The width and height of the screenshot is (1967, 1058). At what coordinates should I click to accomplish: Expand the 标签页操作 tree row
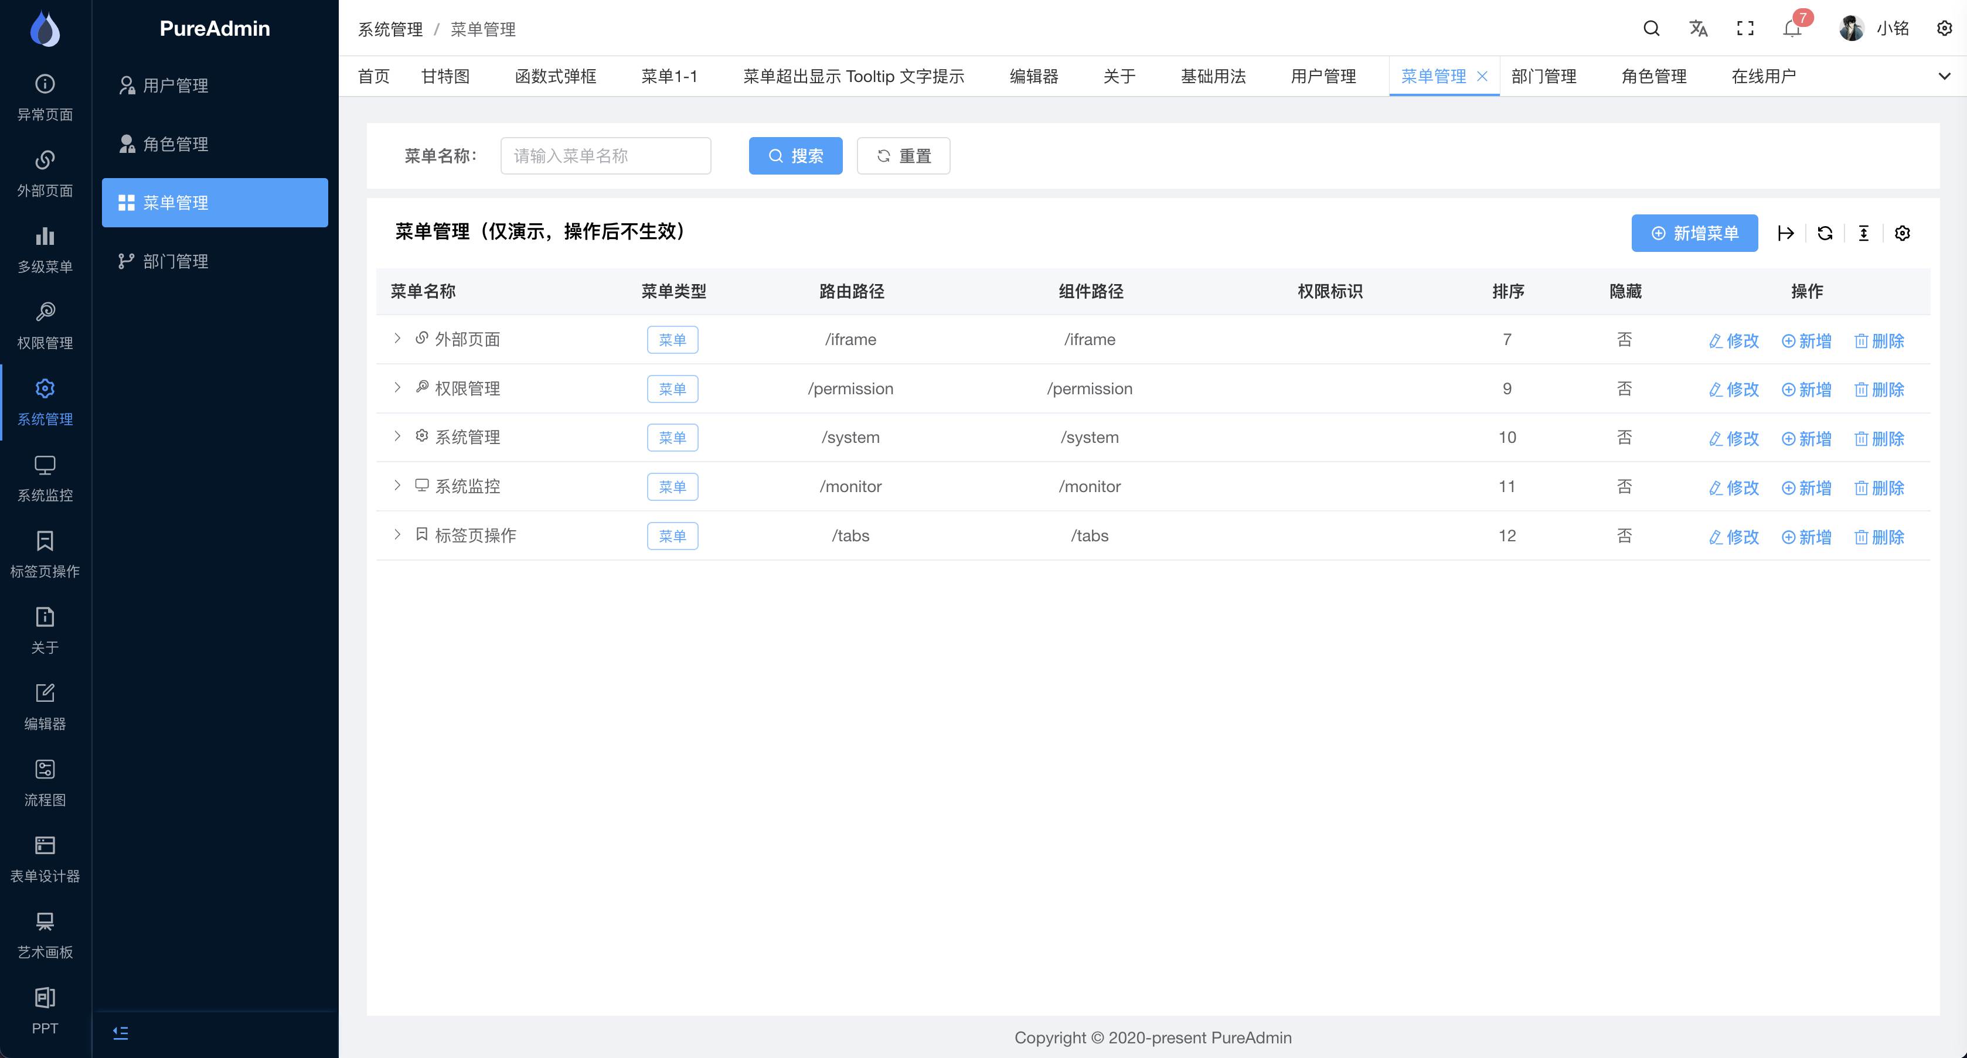pyautogui.click(x=397, y=534)
